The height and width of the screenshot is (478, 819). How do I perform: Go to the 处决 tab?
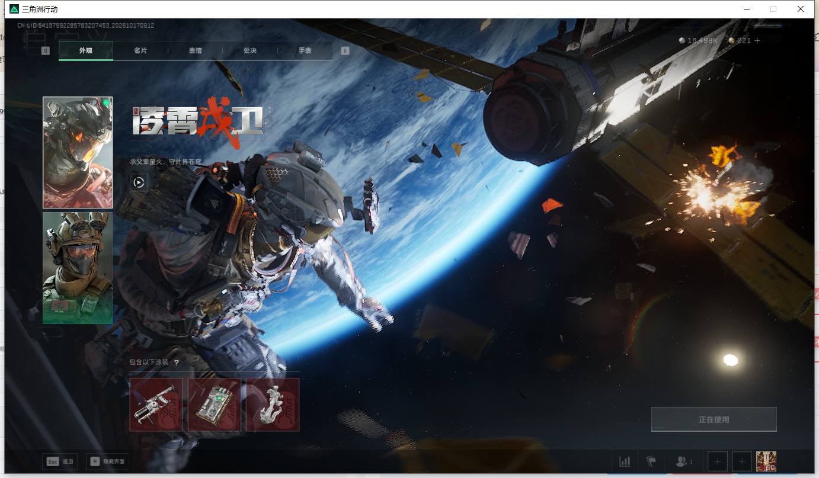(x=249, y=51)
